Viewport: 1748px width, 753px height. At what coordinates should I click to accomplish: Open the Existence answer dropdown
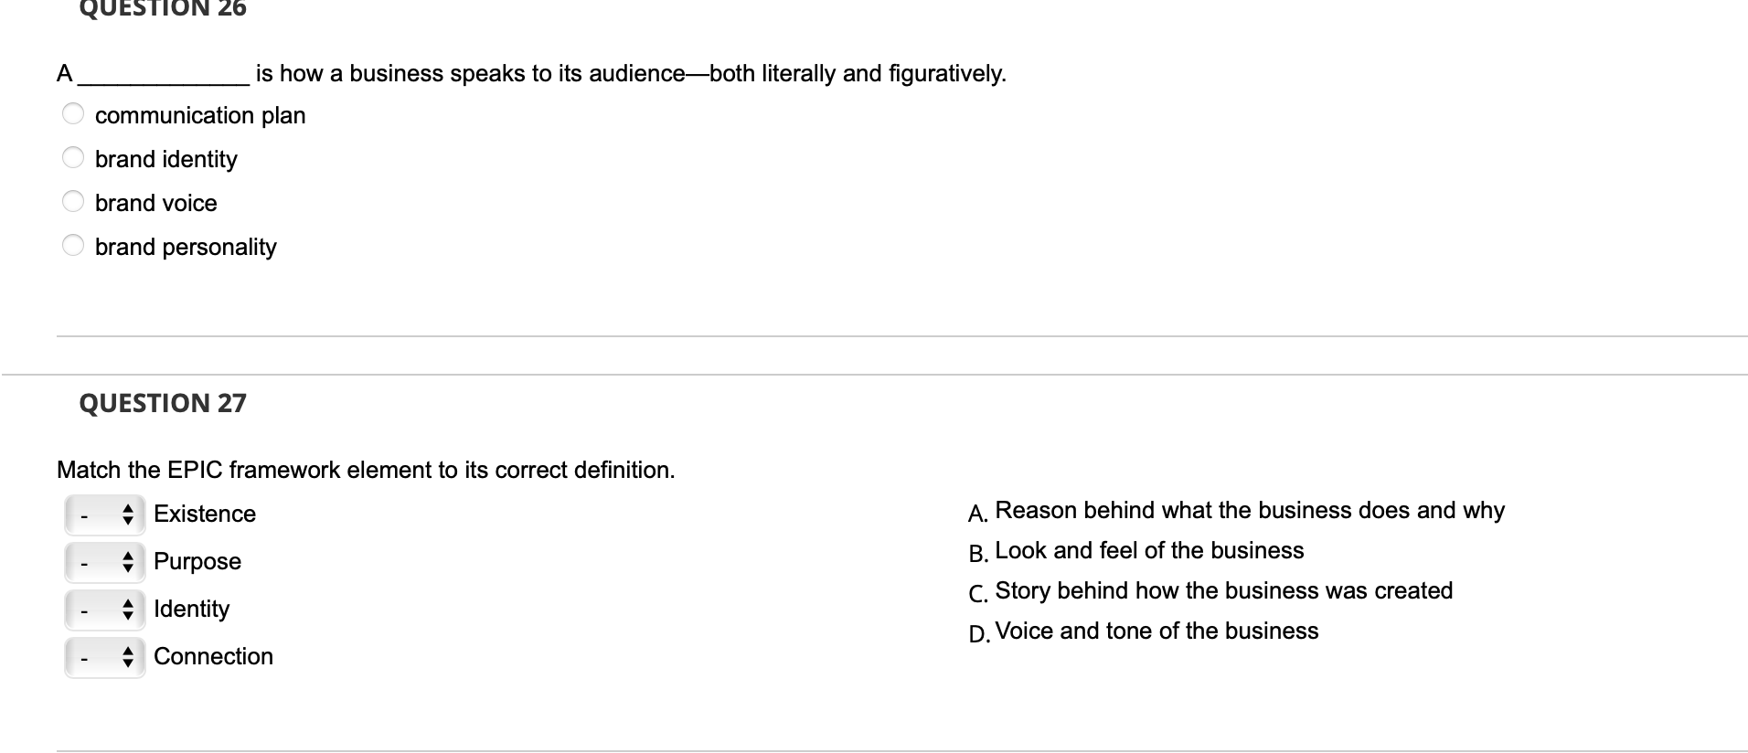pyautogui.click(x=104, y=514)
